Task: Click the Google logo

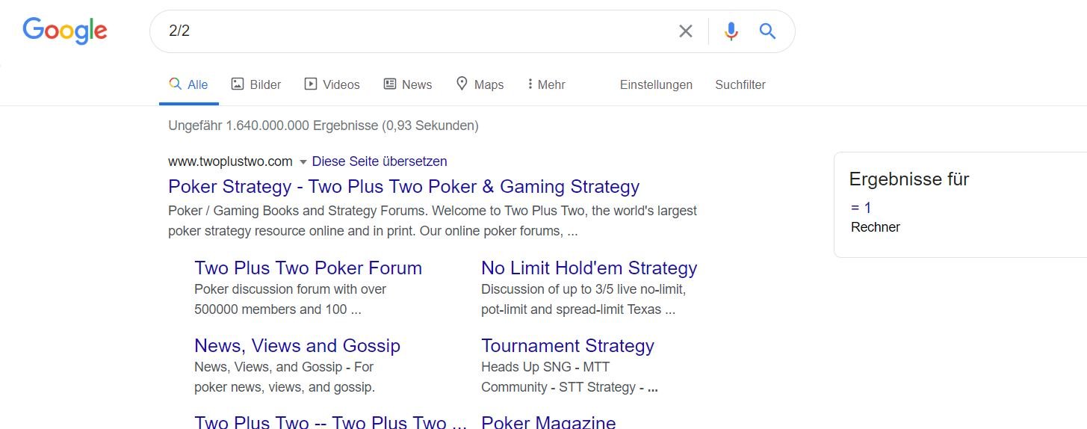Action: 65,31
